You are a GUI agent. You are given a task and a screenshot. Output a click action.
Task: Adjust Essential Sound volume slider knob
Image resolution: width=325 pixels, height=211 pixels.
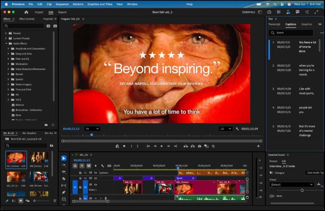[x=302, y=190]
